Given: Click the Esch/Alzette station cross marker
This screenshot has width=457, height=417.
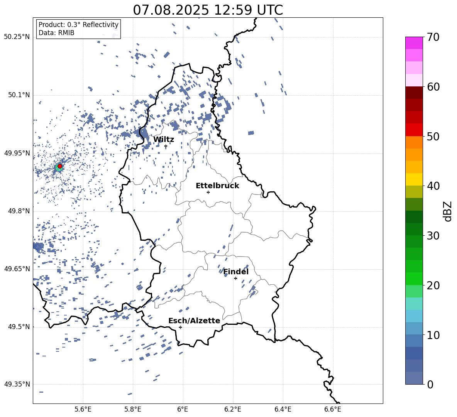Looking at the screenshot, I should [x=180, y=327].
